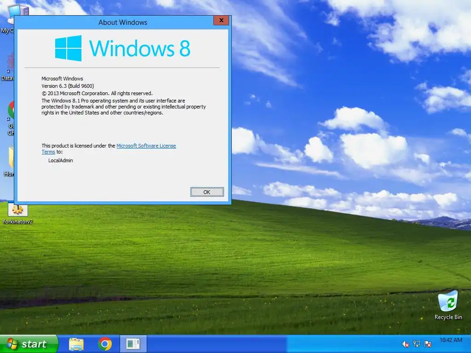Screen dimensions: 471x353
Task: Open the Action Center flag icon
Action: coord(428,344)
